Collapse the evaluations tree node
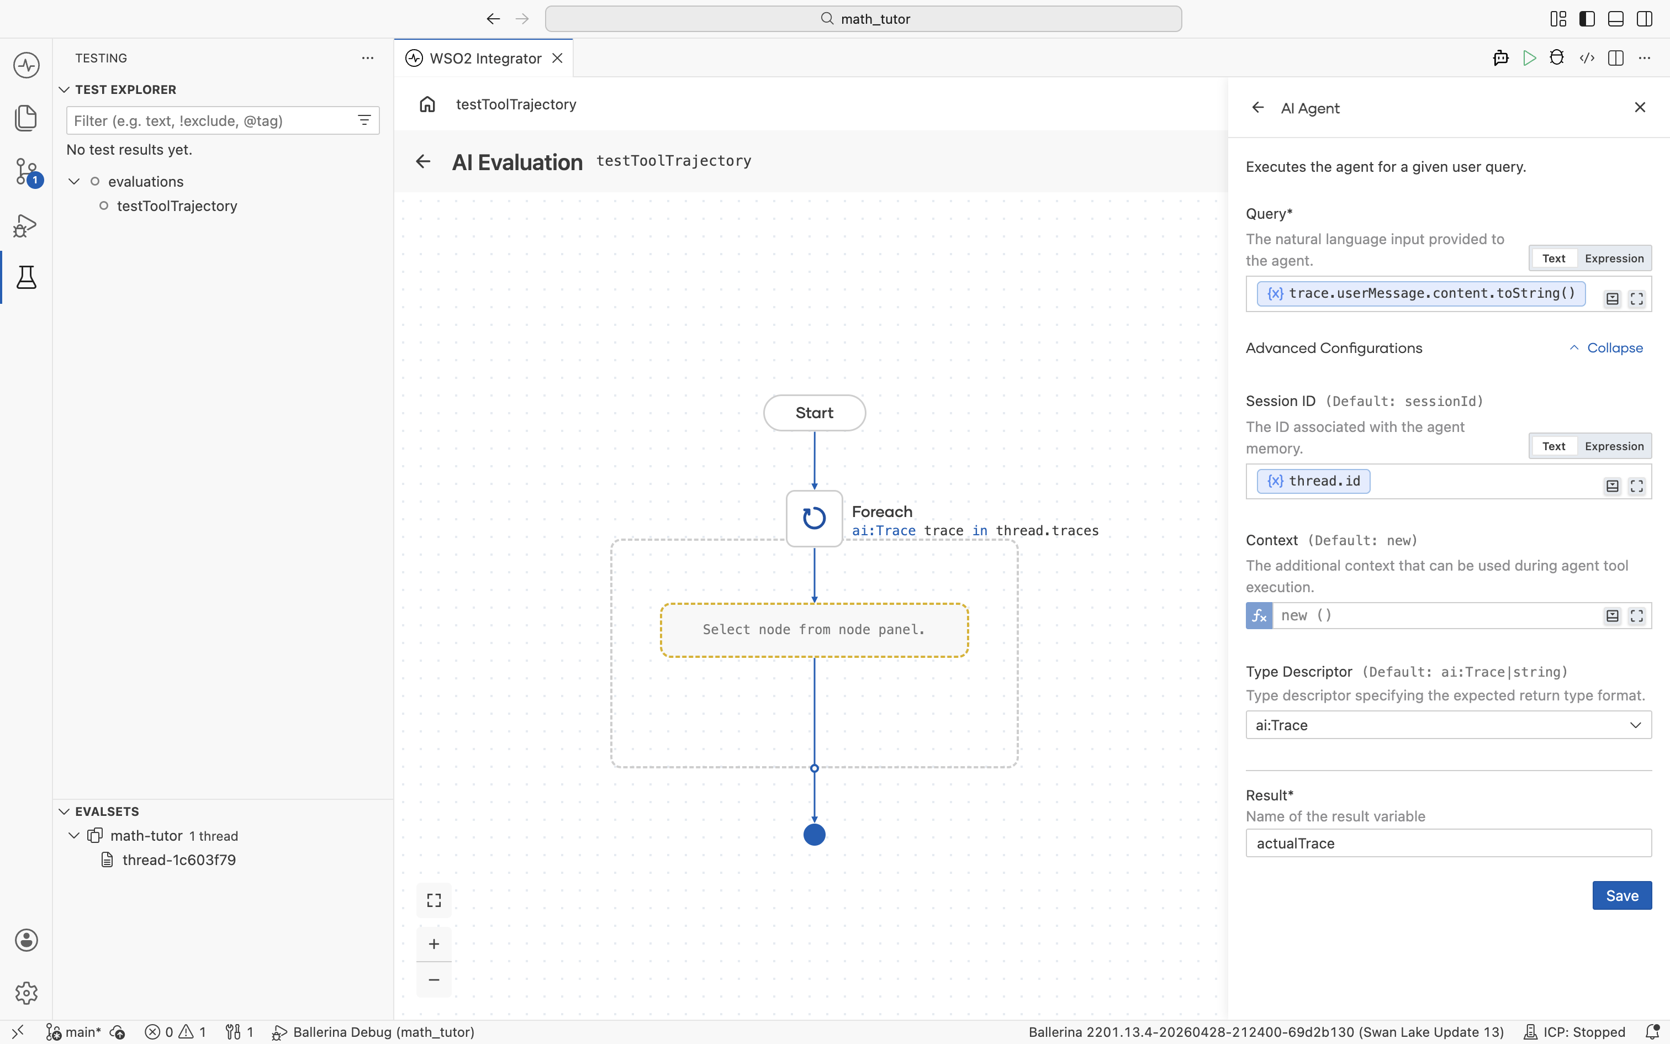1670x1044 pixels. [74, 182]
